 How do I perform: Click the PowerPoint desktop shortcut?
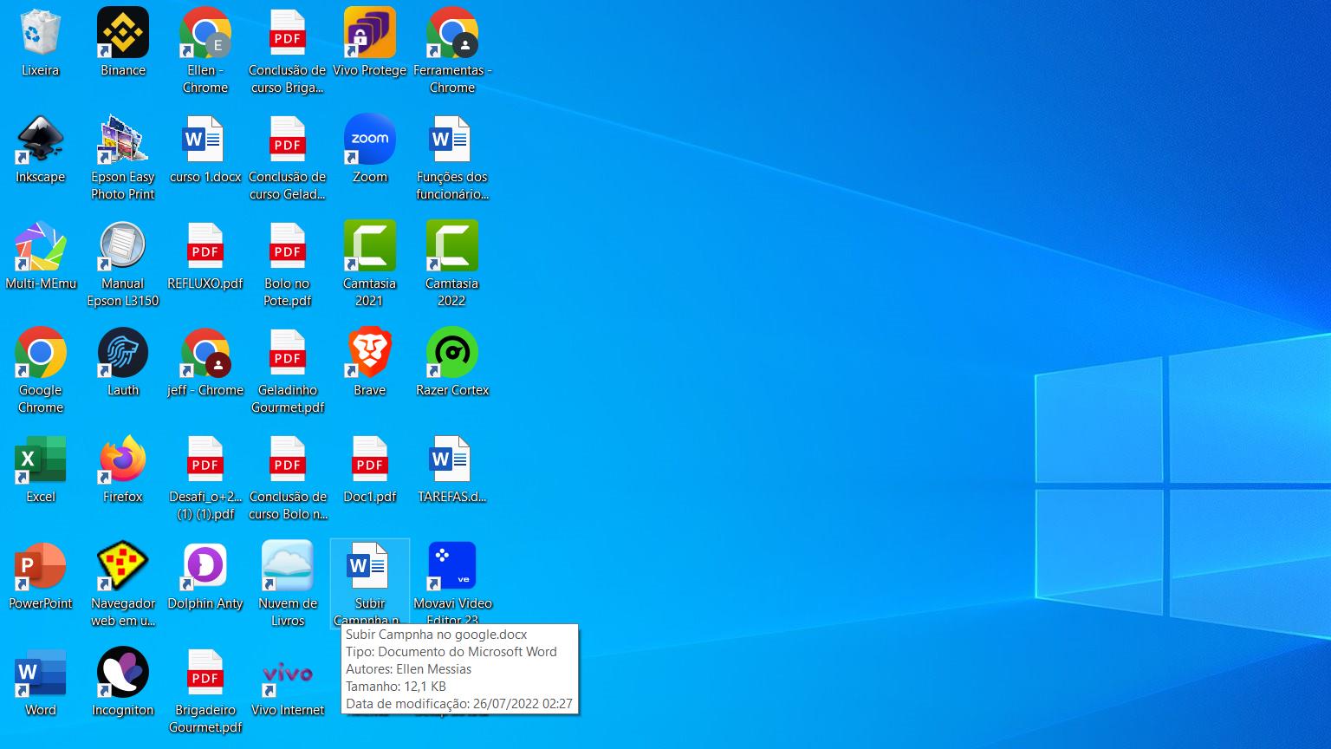(x=40, y=566)
